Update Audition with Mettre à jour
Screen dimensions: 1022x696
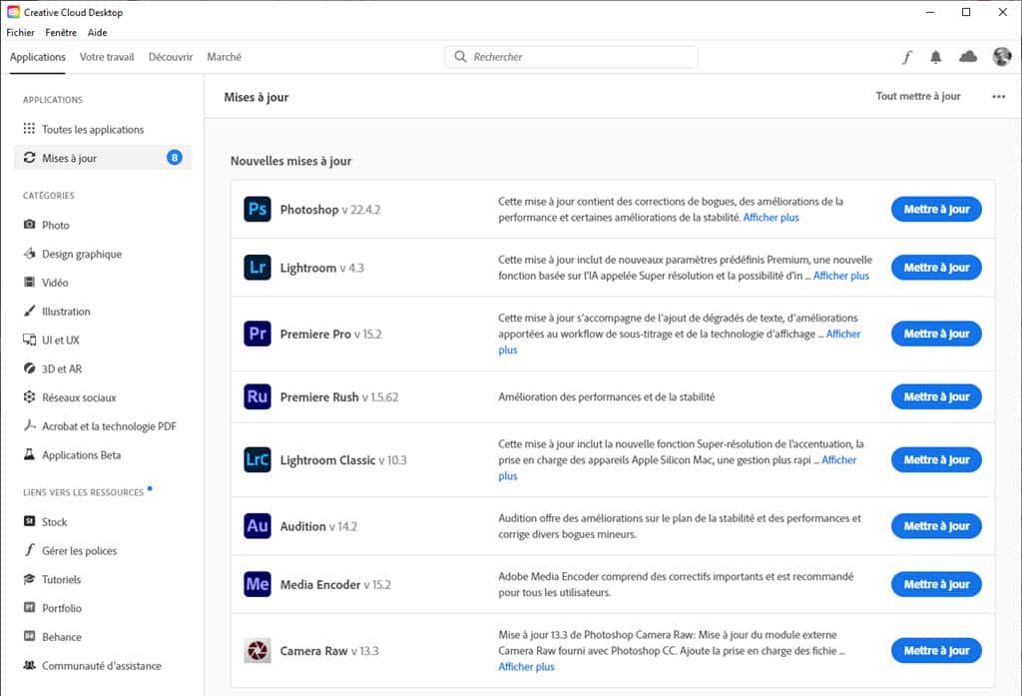pos(936,526)
